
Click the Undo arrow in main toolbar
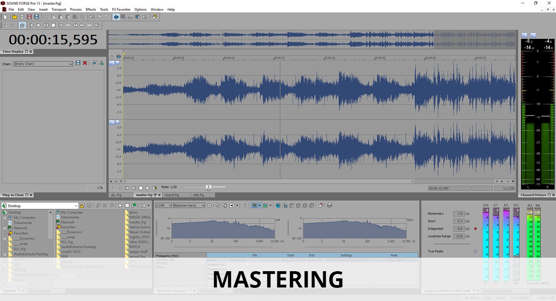92,17
